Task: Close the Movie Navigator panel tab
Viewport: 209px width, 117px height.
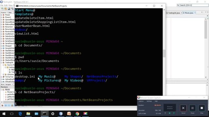Action: (x=12, y=84)
